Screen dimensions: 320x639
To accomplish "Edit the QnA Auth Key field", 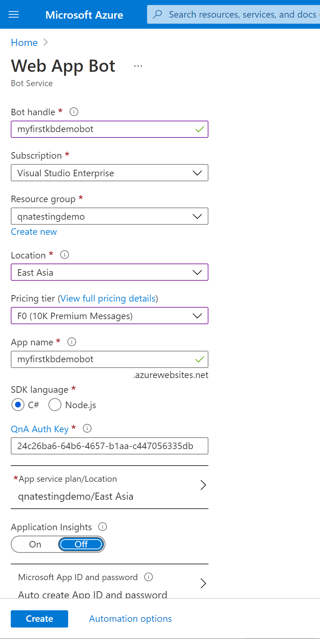I will point(109,446).
